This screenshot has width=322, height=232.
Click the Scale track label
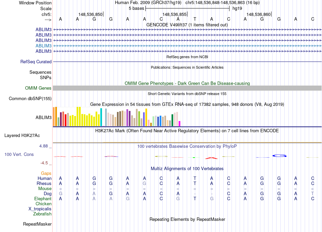[x=46, y=8]
